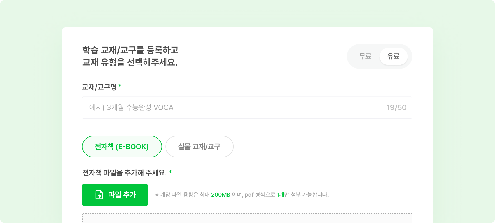Click the green 파일 추가 button
This screenshot has width=495, height=223.
pos(115,195)
